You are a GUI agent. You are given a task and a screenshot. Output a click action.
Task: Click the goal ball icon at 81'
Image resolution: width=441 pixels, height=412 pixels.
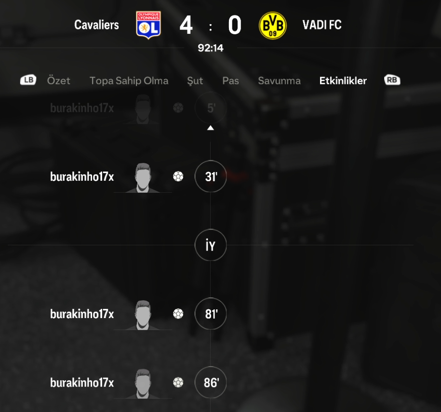(178, 314)
